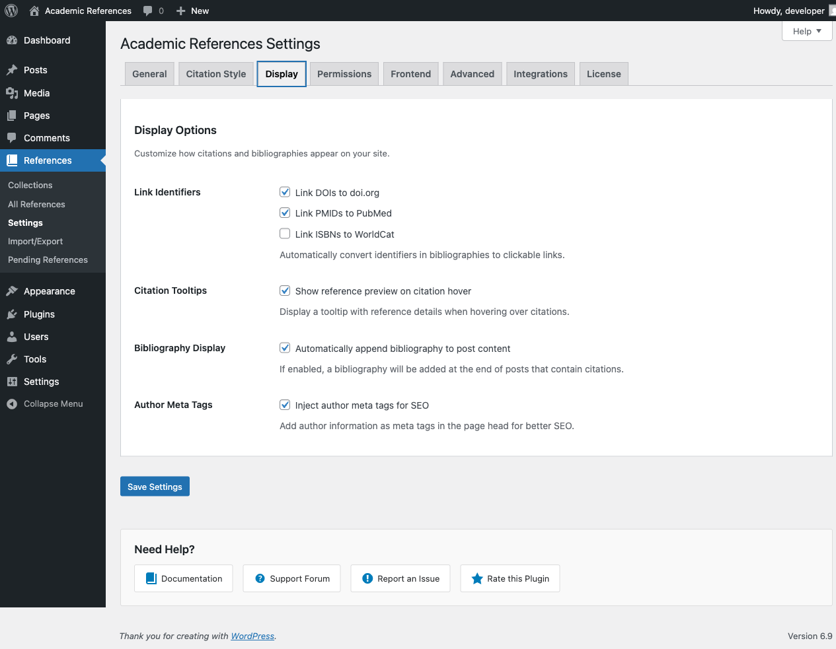This screenshot has height=649, width=836.
Task: Open the site home icon
Action: tap(34, 11)
